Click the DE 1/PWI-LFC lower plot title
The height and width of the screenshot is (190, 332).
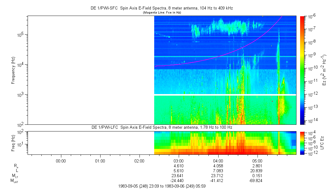[x=162, y=127]
